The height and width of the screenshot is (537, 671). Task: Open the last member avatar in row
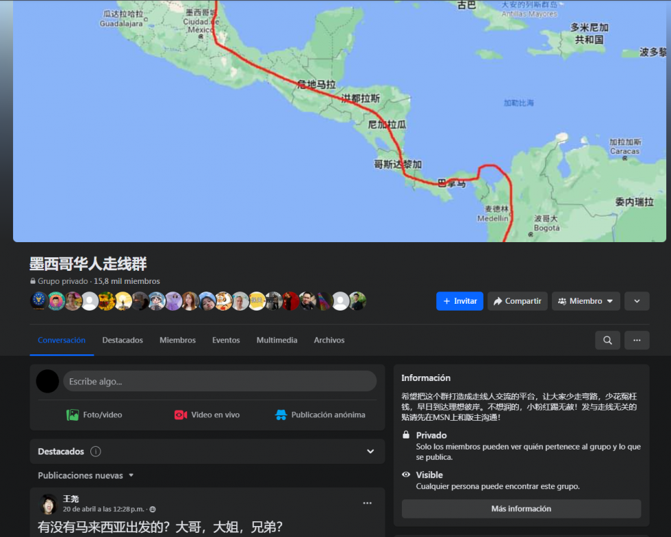pyautogui.click(x=357, y=301)
